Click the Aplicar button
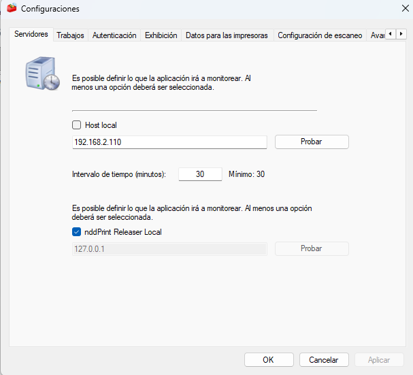The height and width of the screenshot is (375, 413). [379, 360]
